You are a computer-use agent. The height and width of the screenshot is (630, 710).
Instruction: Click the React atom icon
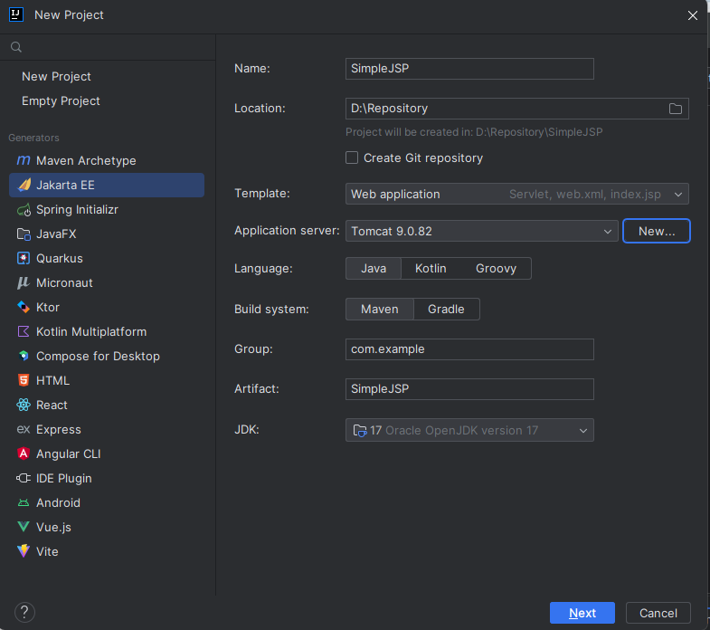pyautogui.click(x=24, y=405)
